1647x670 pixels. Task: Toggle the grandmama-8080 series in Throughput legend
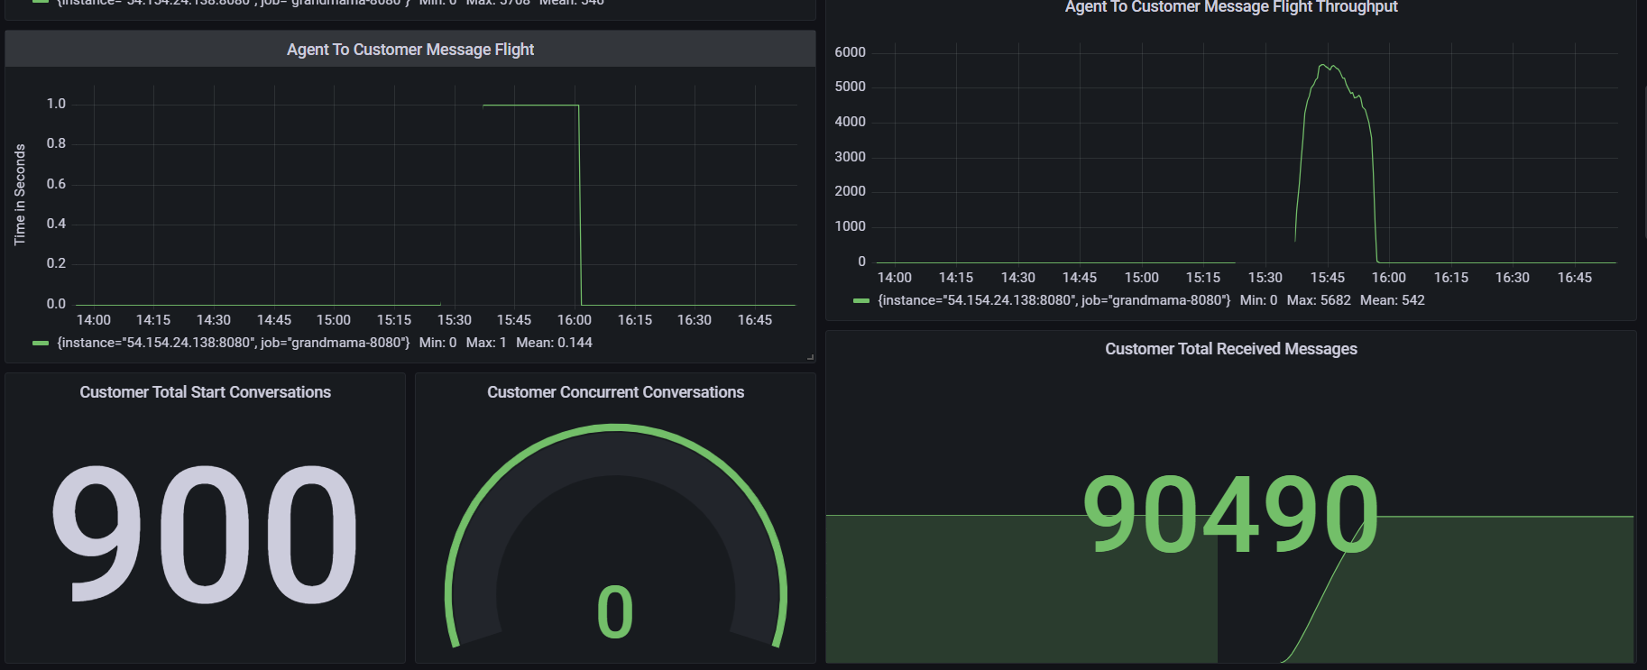point(1054,300)
